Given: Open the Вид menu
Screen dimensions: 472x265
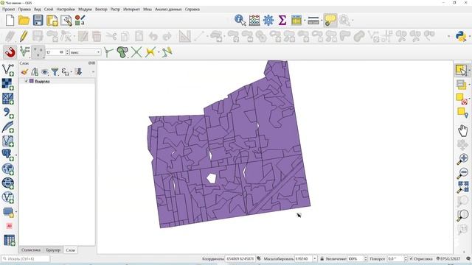Looking at the screenshot, I should [38, 10].
